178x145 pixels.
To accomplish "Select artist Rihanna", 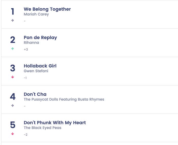I will tap(31, 43).
